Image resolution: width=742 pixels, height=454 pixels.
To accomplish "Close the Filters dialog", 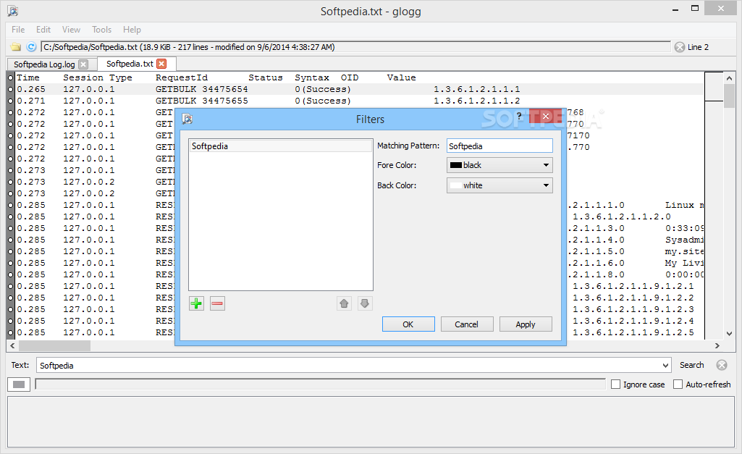I will 545,116.
